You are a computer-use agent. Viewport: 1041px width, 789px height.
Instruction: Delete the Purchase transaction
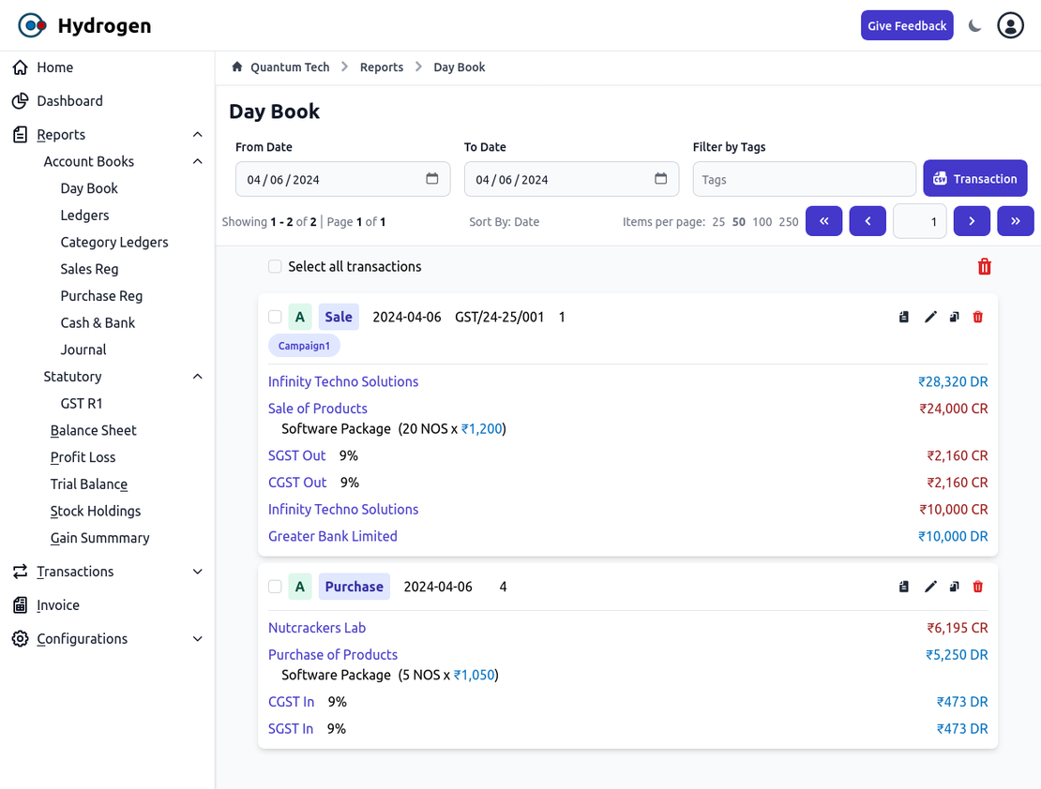click(978, 587)
